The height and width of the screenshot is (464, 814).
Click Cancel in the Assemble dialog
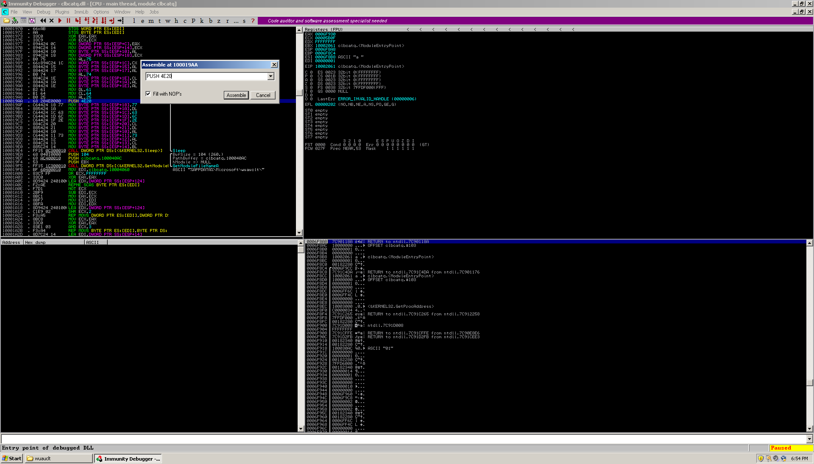pyautogui.click(x=263, y=95)
